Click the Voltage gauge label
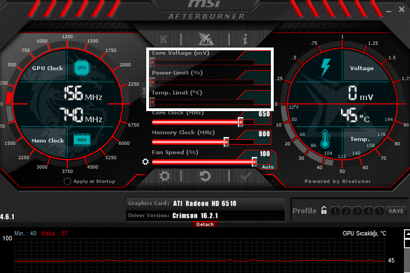This screenshot has width=410, height=273. click(362, 69)
